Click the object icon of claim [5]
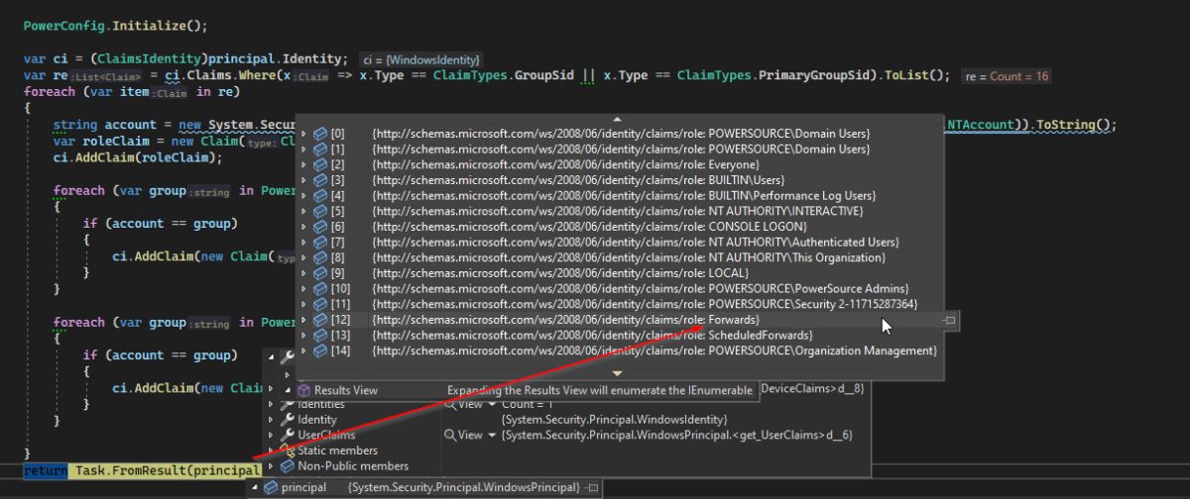This screenshot has height=499, width=1190. [x=319, y=211]
